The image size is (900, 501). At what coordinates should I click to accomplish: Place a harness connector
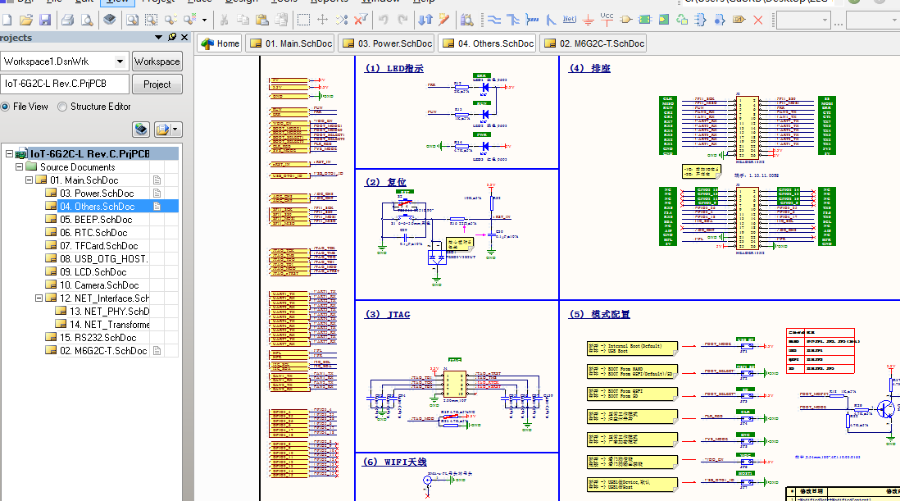point(701,20)
